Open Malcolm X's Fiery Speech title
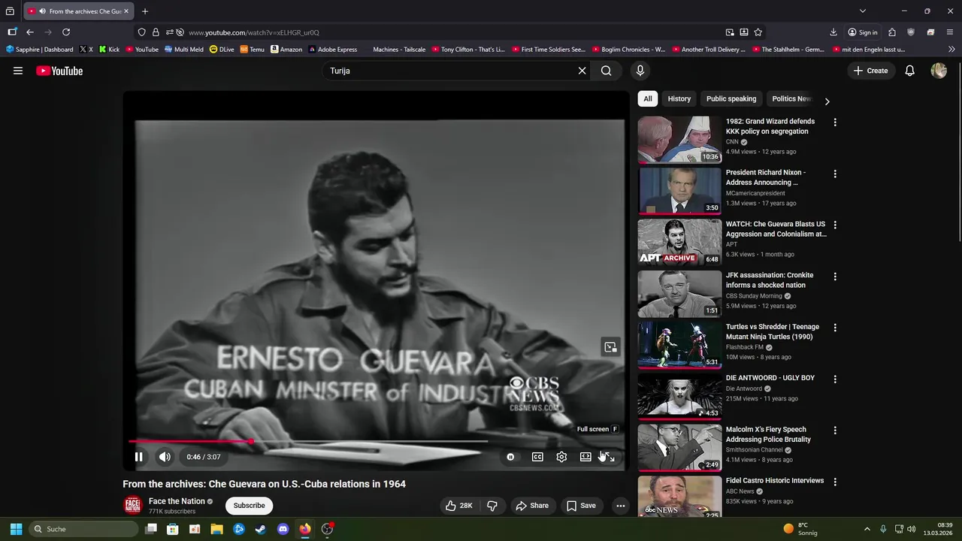The width and height of the screenshot is (962, 541). point(768,434)
